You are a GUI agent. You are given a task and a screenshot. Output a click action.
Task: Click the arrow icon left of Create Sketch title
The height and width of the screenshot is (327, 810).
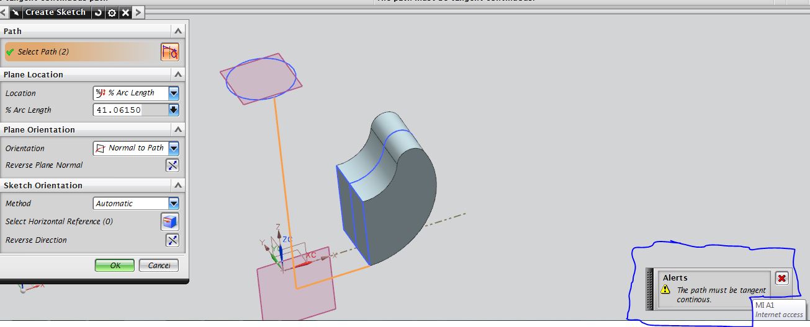(x=15, y=12)
